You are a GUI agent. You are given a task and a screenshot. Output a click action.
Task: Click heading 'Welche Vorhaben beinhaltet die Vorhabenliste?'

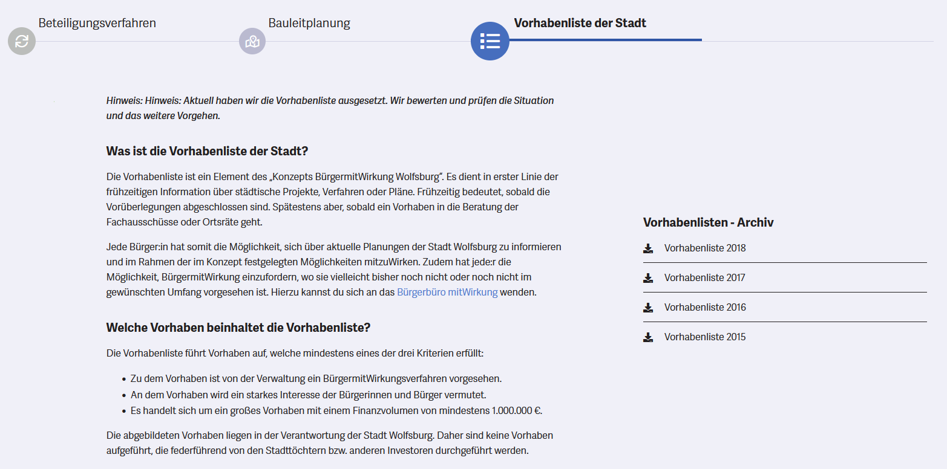(x=238, y=328)
